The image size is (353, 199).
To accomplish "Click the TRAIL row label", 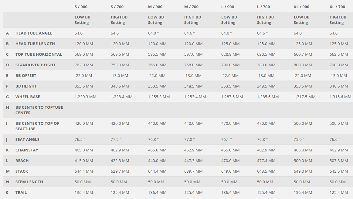I will coord(21,192).
